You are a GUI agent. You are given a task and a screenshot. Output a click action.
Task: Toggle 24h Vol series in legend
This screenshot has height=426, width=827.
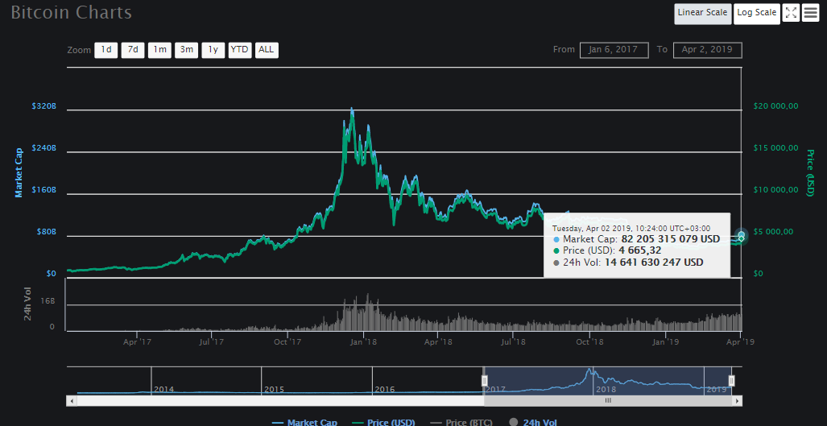533,422
